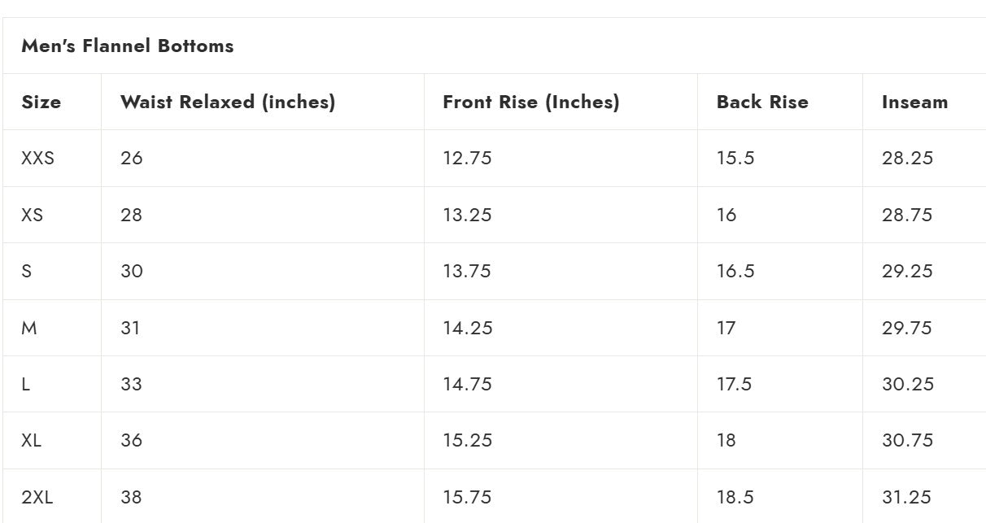Click inseam value 28.25
986x523 pixels.
click(x=907, y=159)
